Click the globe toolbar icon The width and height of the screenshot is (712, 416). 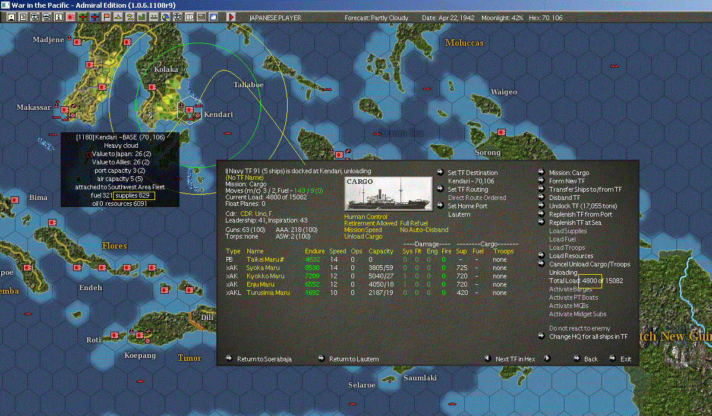pyautogui.click(x=166, y=17)
